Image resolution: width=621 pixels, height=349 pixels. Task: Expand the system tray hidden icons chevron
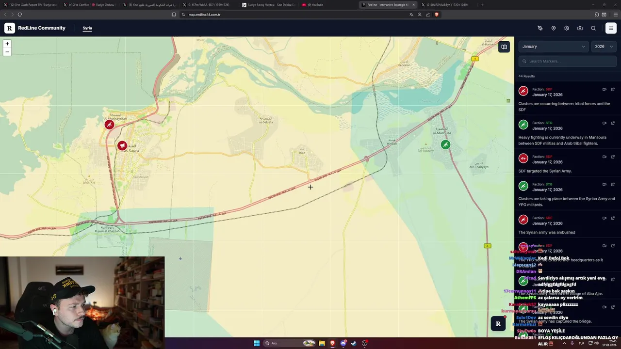pos(564,343)
